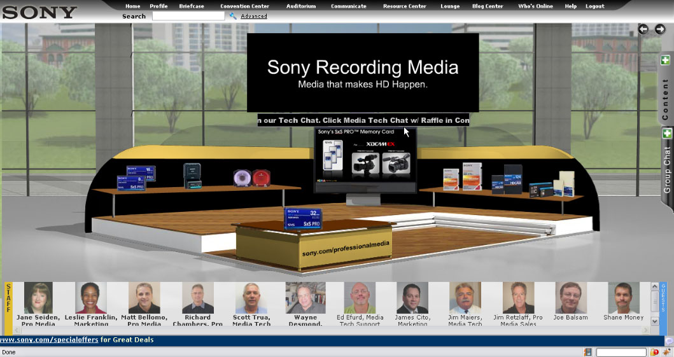Select the 32GB SxS PRO card on desk
This screenshot has width=674, height=357.
point(303,218)
